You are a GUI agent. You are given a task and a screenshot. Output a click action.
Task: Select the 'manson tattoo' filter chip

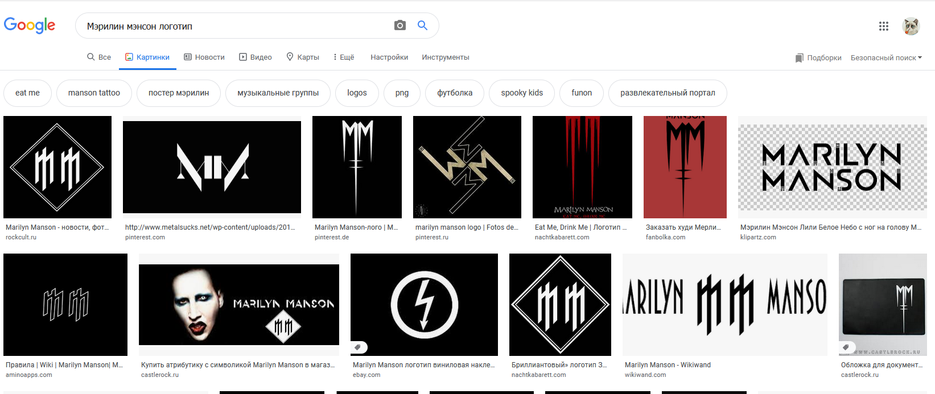[x=94, y=93]
